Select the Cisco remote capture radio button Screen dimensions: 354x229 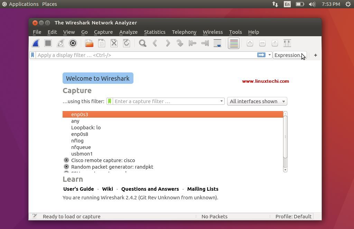pyautogui.click(x=66, y=160)
